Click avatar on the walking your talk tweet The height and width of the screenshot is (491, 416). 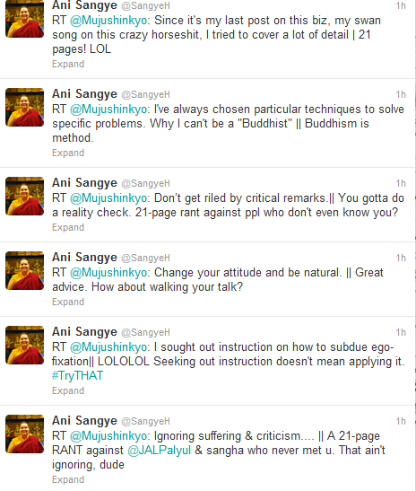tap(25, 271)
